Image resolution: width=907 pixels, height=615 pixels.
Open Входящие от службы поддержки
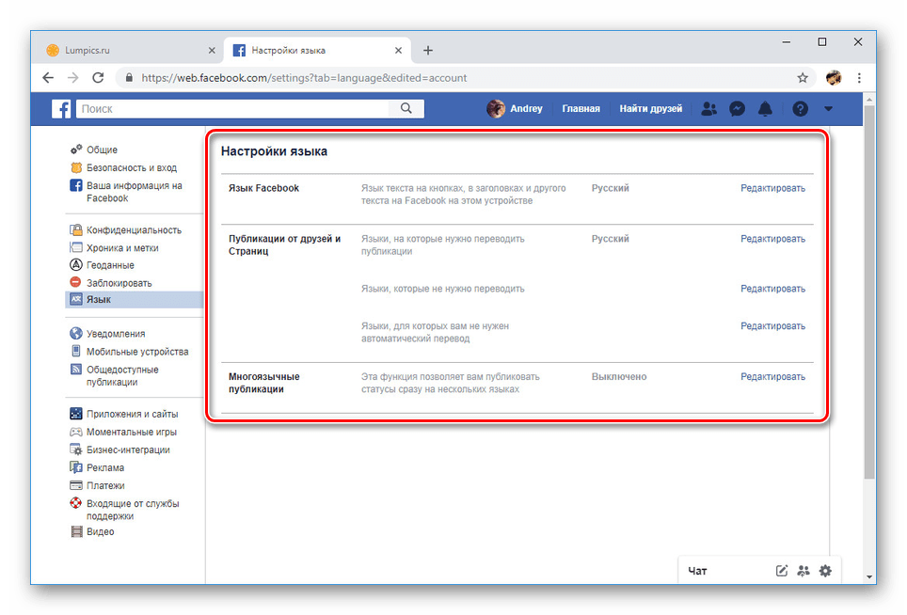133,510
